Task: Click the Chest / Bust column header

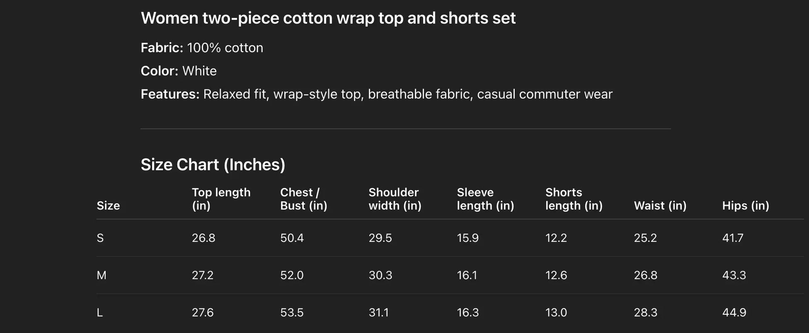Action: [303, 199]
